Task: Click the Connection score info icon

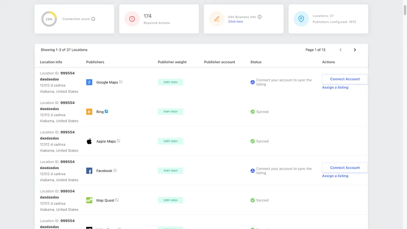Action: 93,19
